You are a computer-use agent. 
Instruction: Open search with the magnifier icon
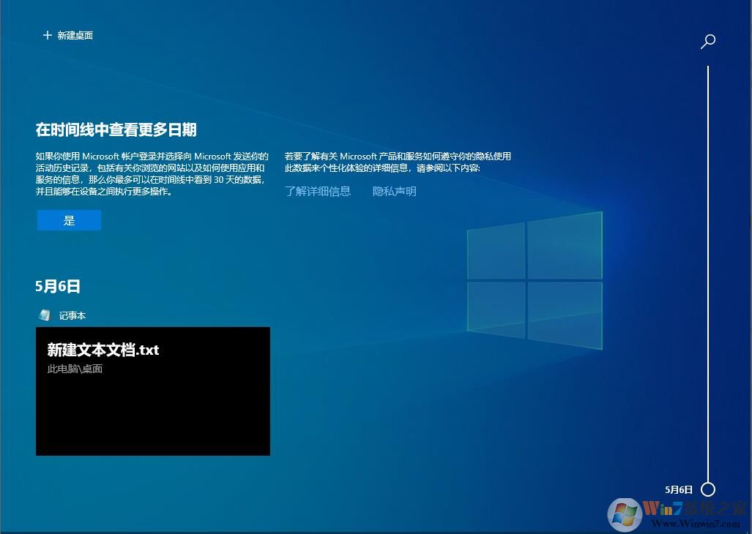coord(707,41)
